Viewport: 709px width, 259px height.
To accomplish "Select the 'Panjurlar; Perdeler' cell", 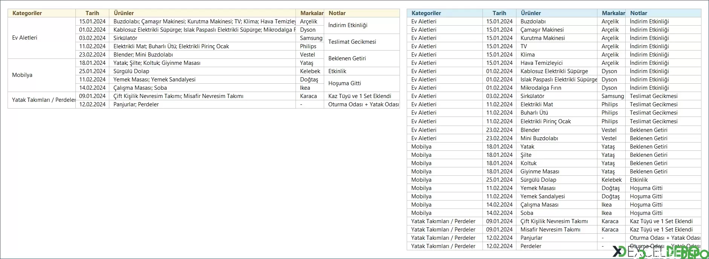I will 202,104.
